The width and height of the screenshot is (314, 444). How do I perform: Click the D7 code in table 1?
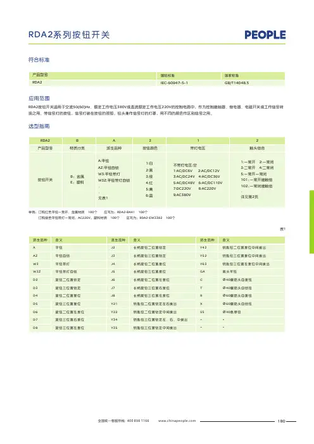coord(35,319)
